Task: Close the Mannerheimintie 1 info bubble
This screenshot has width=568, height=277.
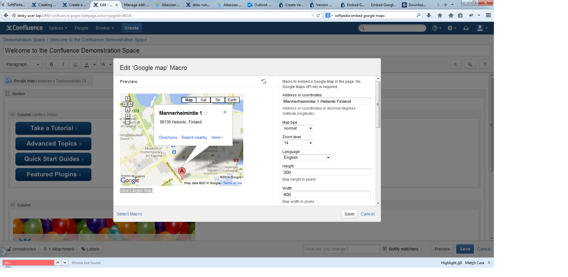Action: coord(225,112)
